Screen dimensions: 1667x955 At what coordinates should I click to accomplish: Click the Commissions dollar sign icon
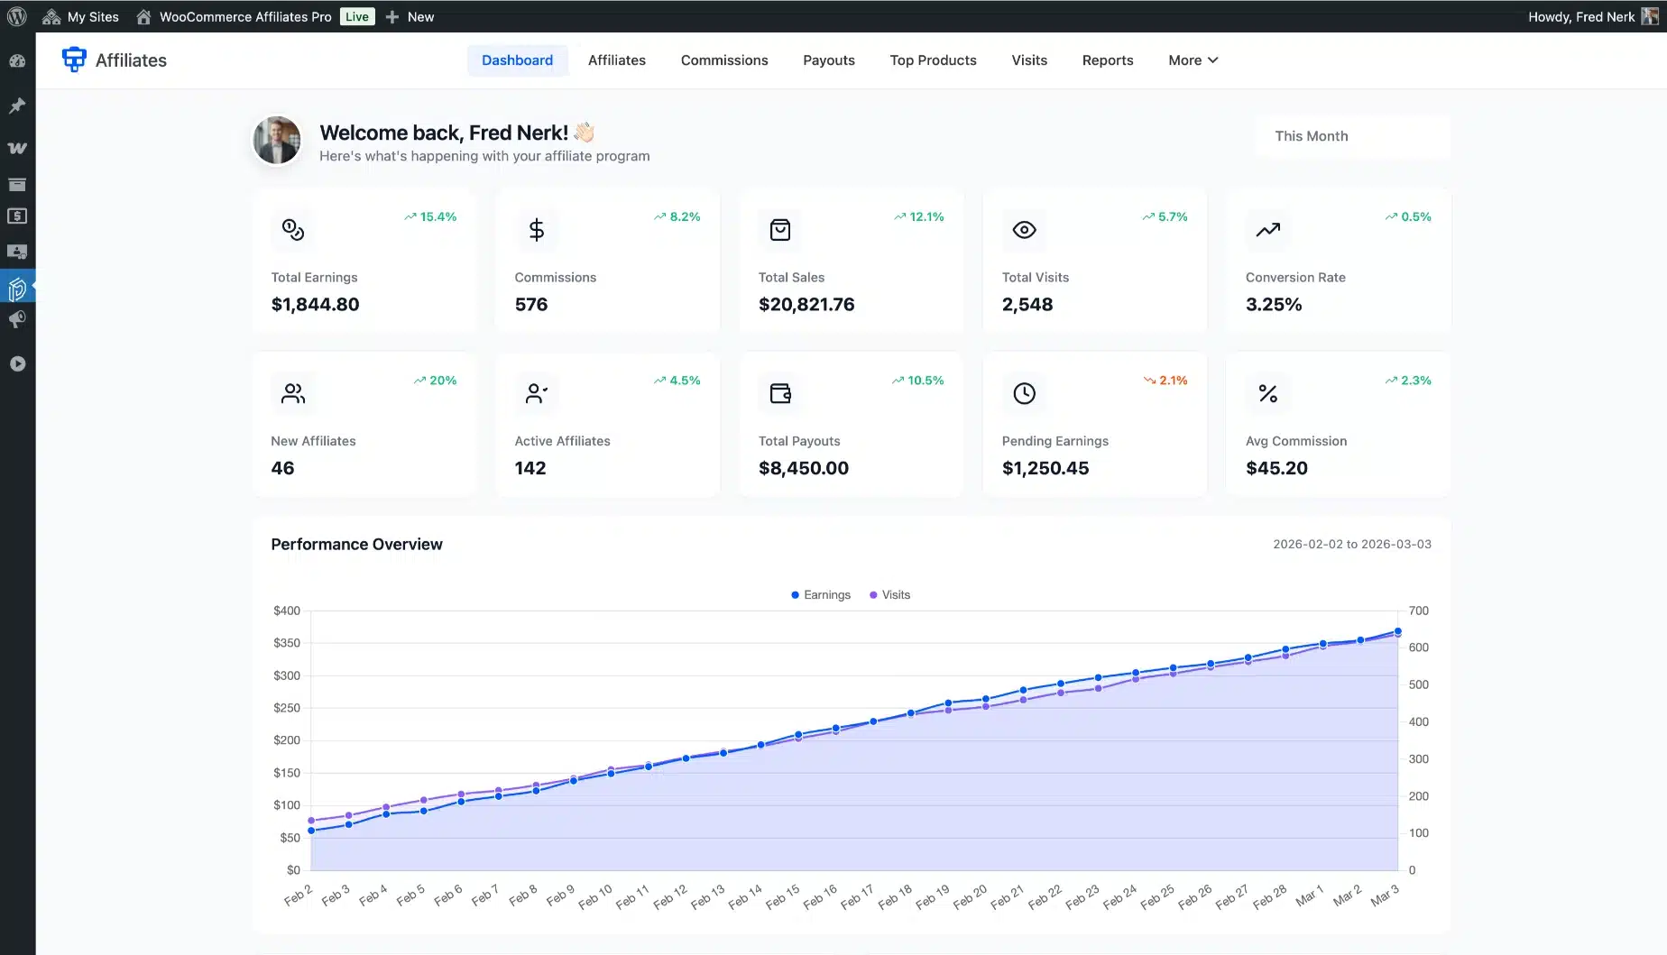(x=537, y=230)
